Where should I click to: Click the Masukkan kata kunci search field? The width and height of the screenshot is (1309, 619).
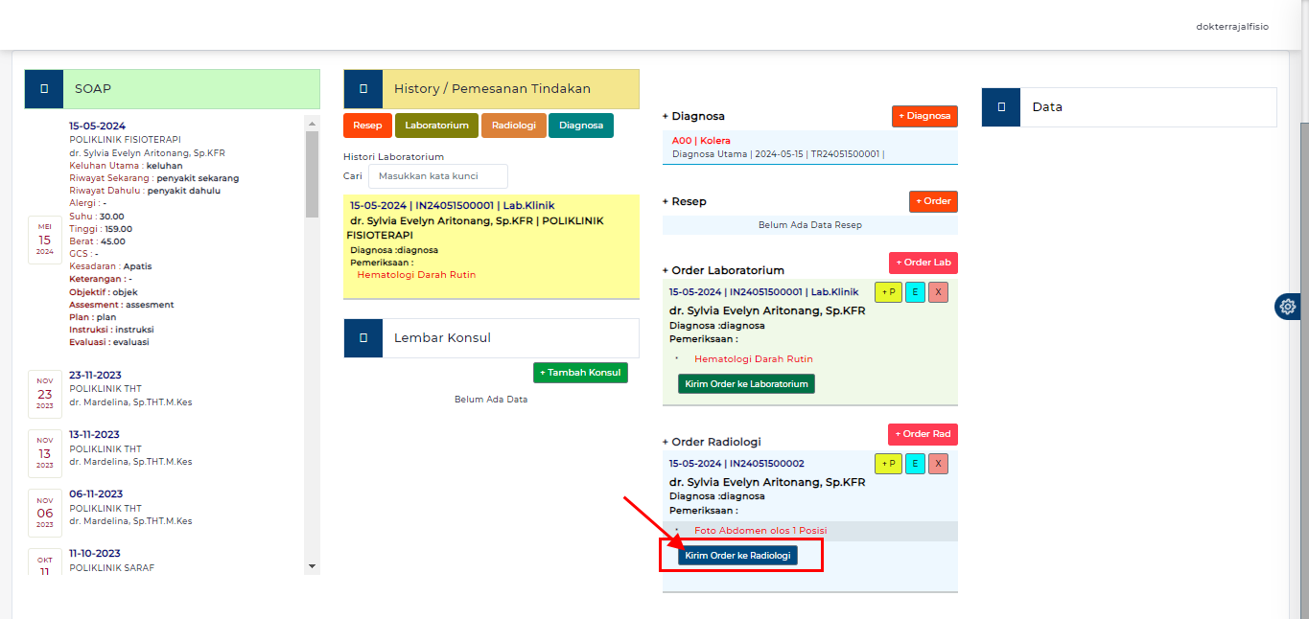[x=438, y=175]
